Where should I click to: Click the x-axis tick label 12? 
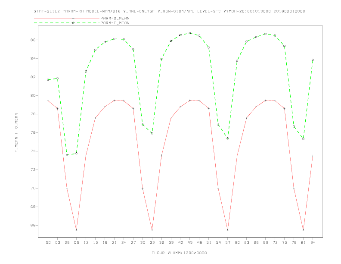click(x=86, y=242)
